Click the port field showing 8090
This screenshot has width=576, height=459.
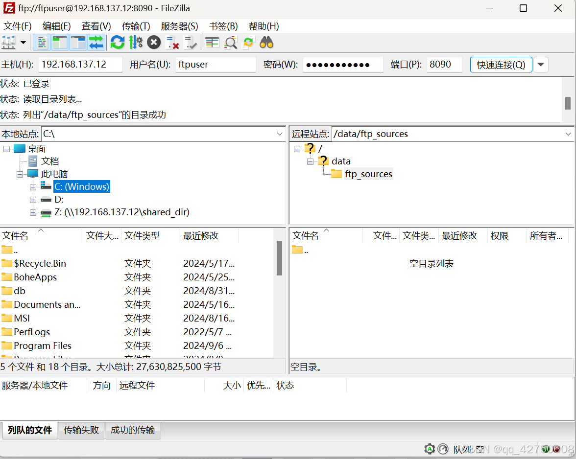tap(445, 65)
